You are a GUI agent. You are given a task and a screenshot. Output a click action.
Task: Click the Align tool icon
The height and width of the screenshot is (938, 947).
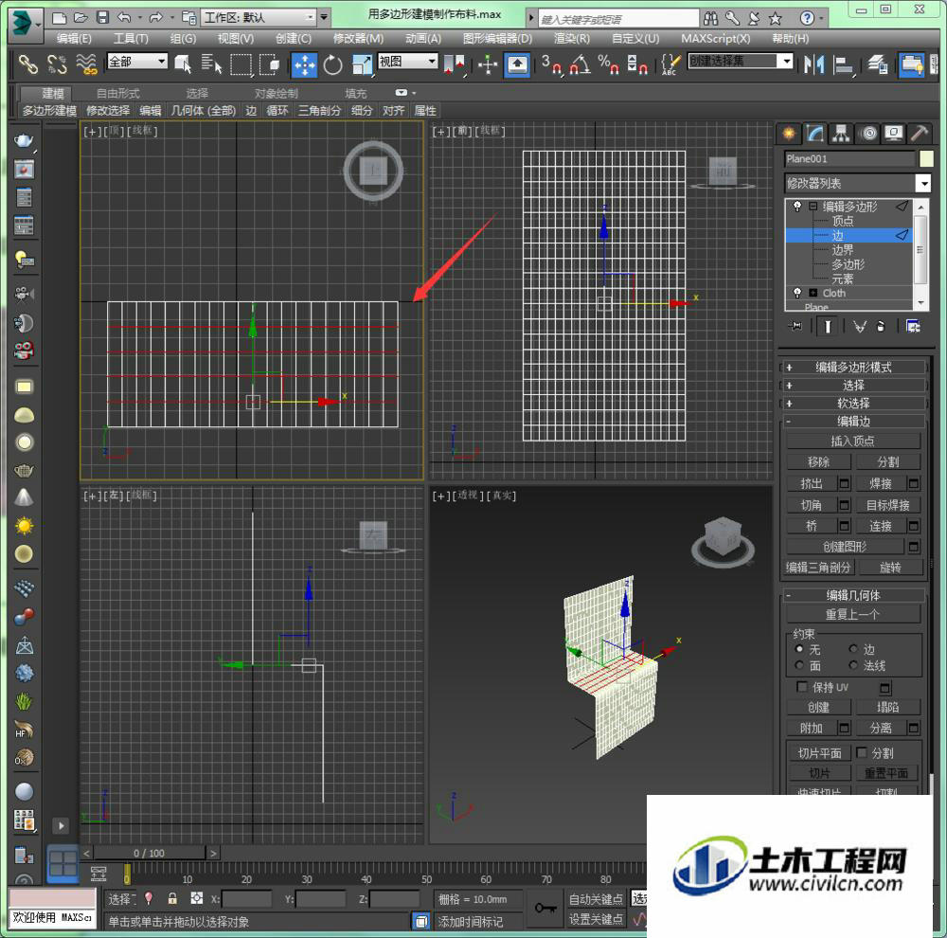(x=843, y=63)
